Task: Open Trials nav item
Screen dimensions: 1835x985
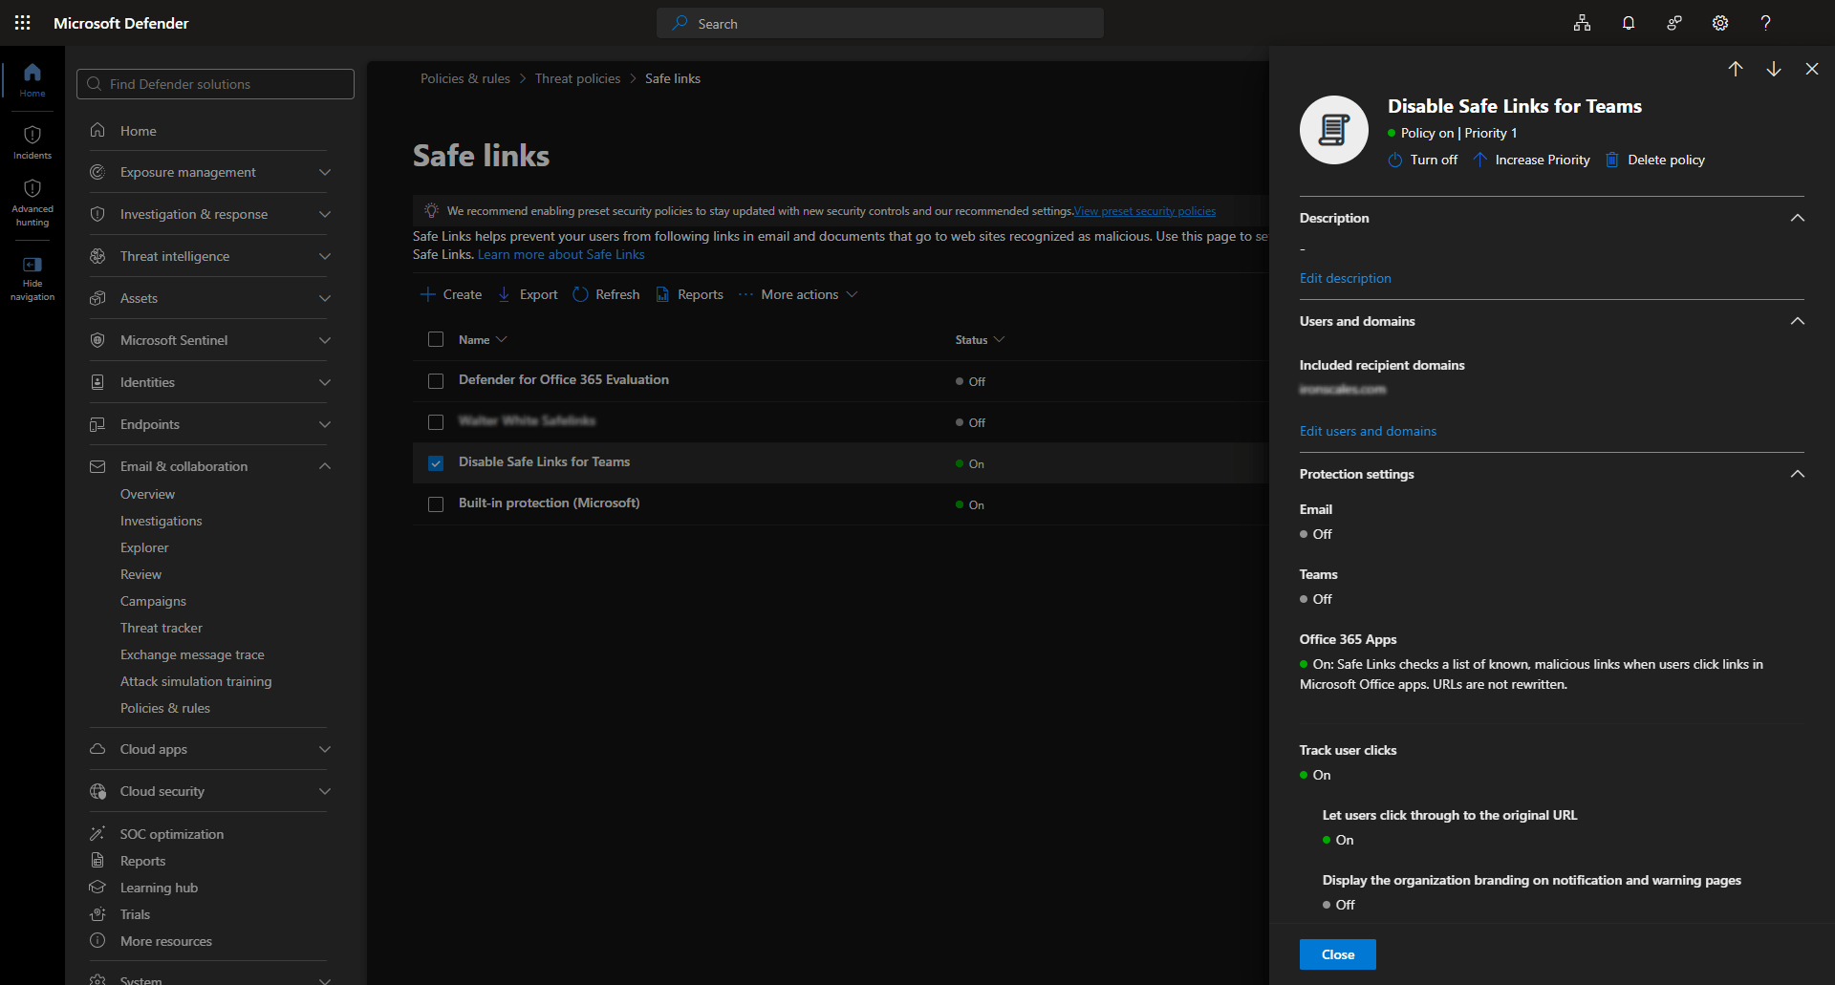Action: 135,914
